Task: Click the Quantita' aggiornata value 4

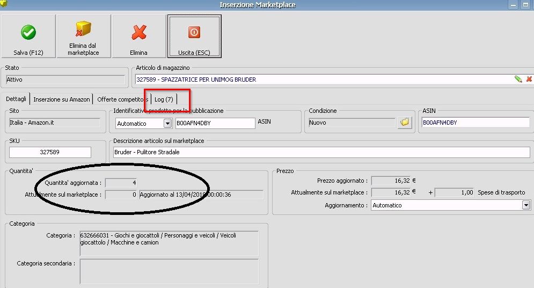Action: [x=121, y=183]
